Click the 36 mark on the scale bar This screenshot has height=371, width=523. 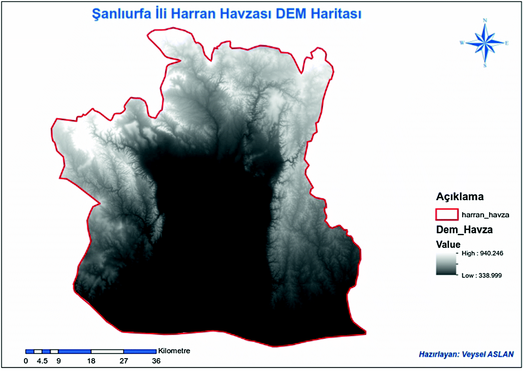click(x=156, y=361)
